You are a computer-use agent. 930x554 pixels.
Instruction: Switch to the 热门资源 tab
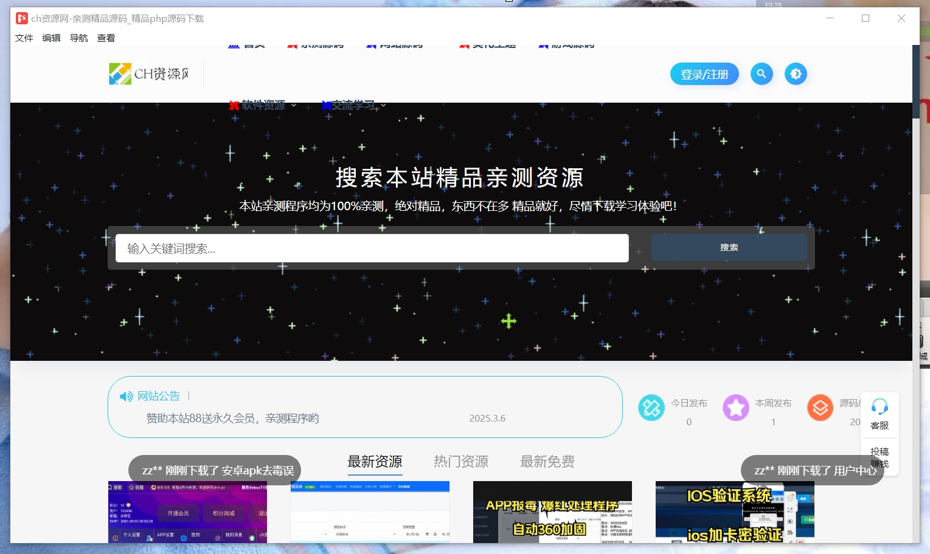460,462
